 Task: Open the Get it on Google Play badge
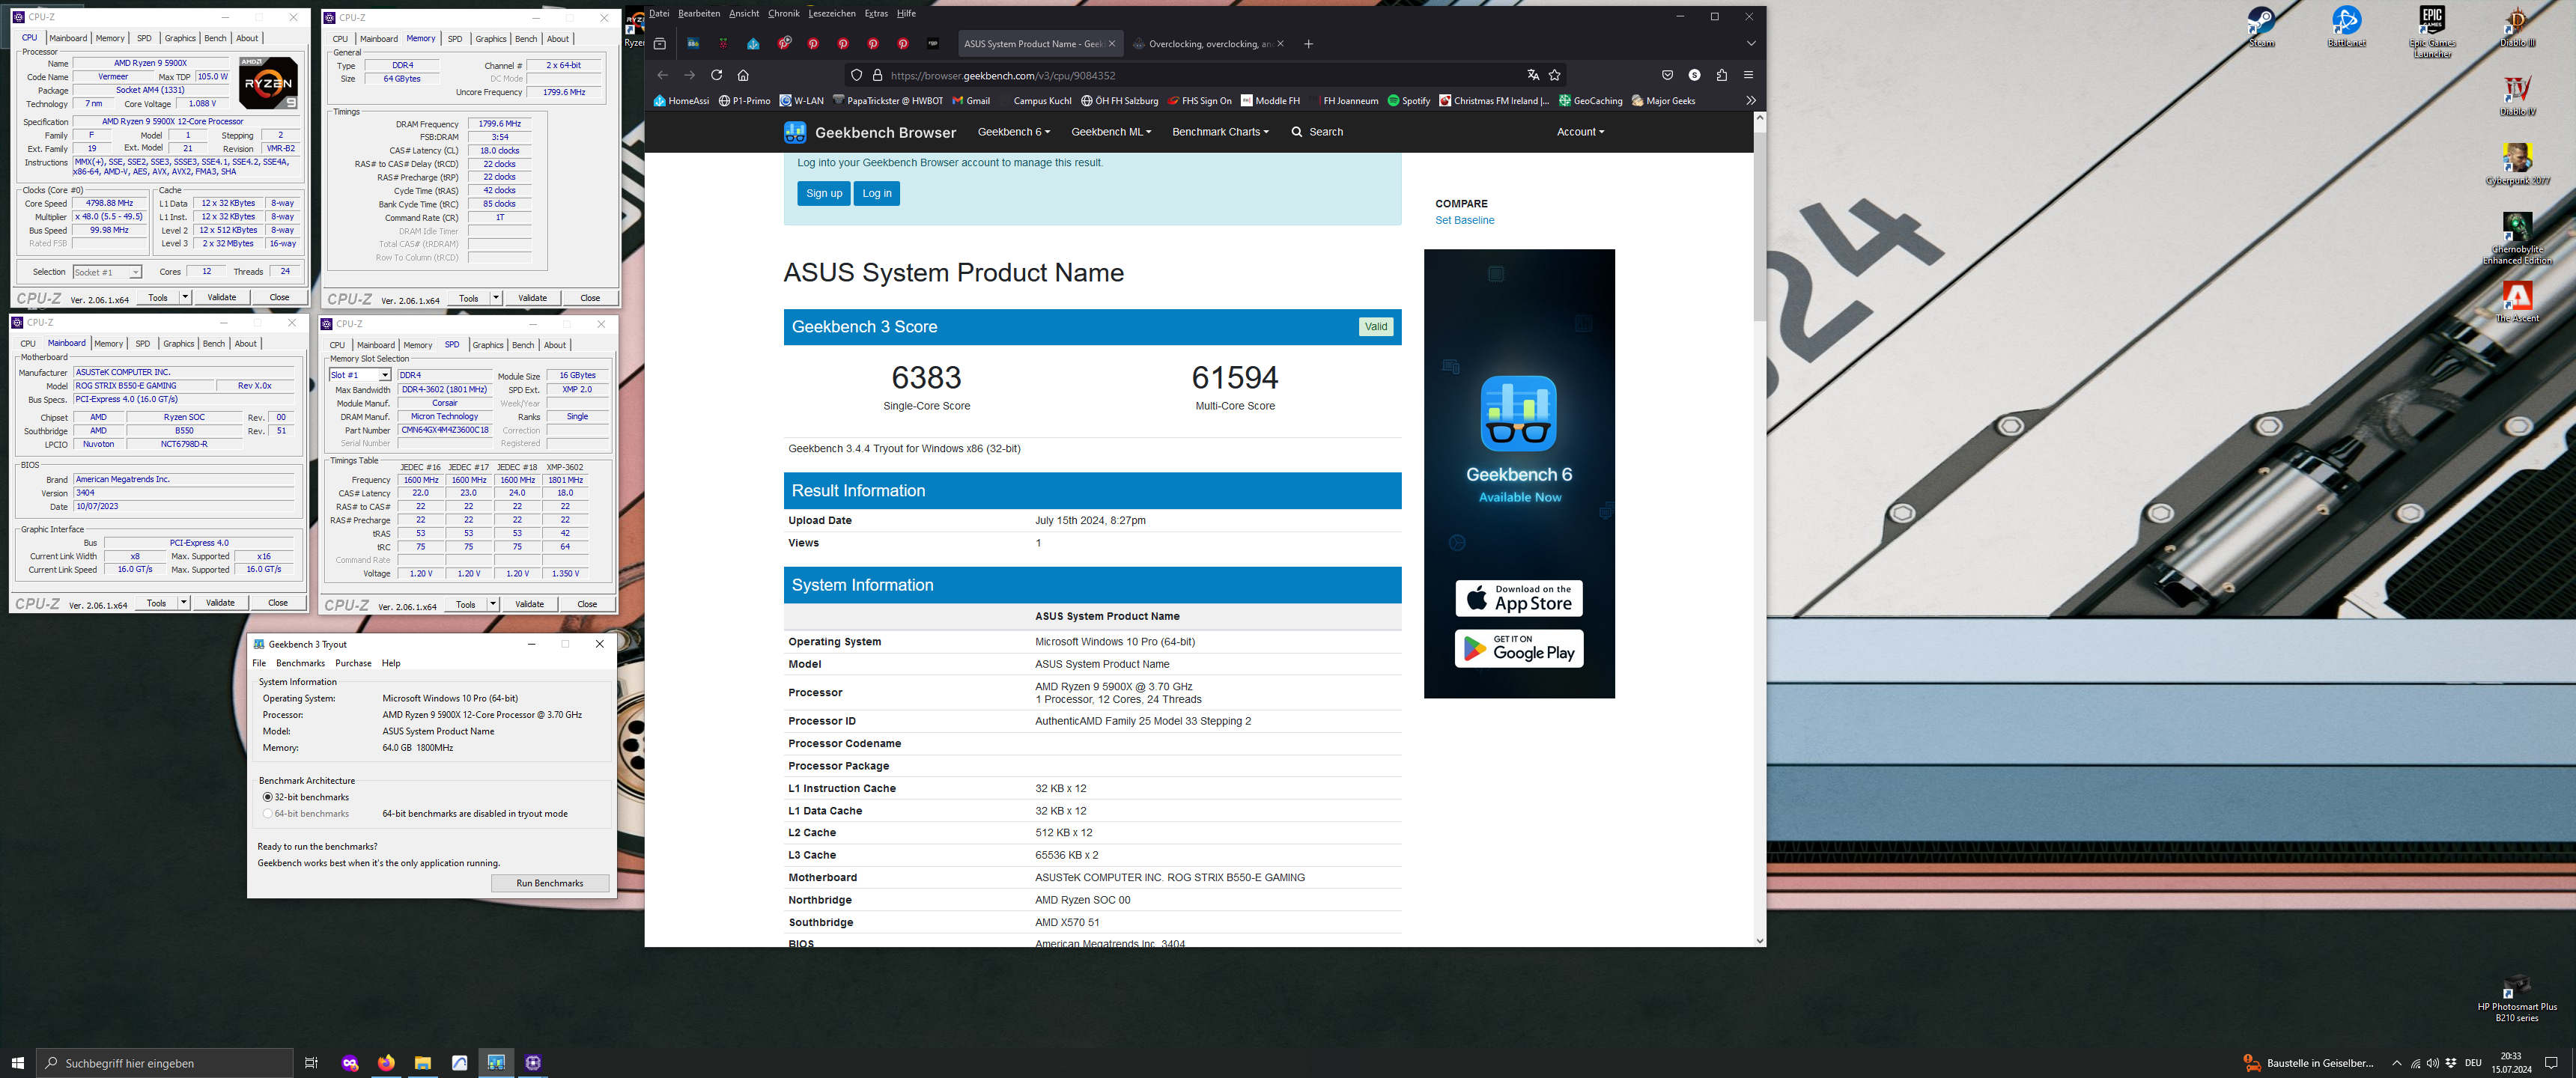[x=1519, y=649]
